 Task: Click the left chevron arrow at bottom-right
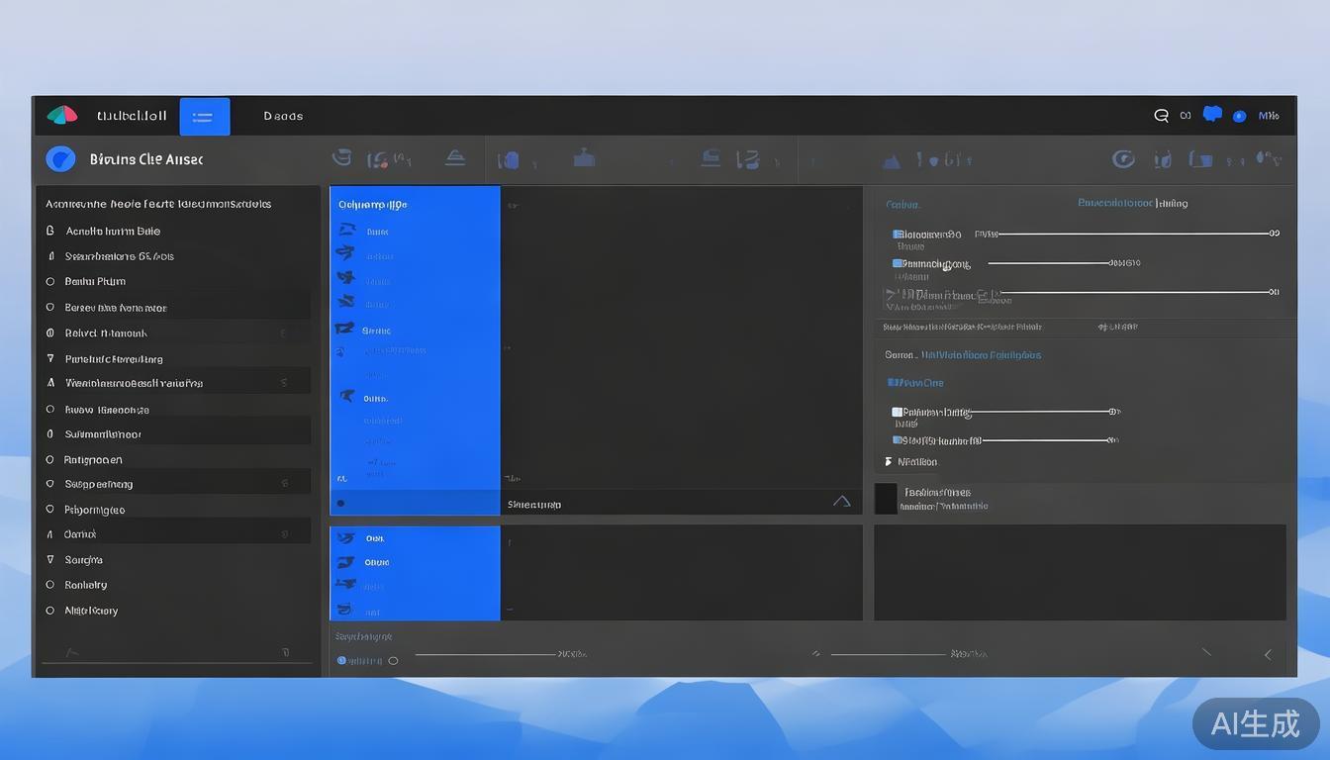pos(1268,655)
